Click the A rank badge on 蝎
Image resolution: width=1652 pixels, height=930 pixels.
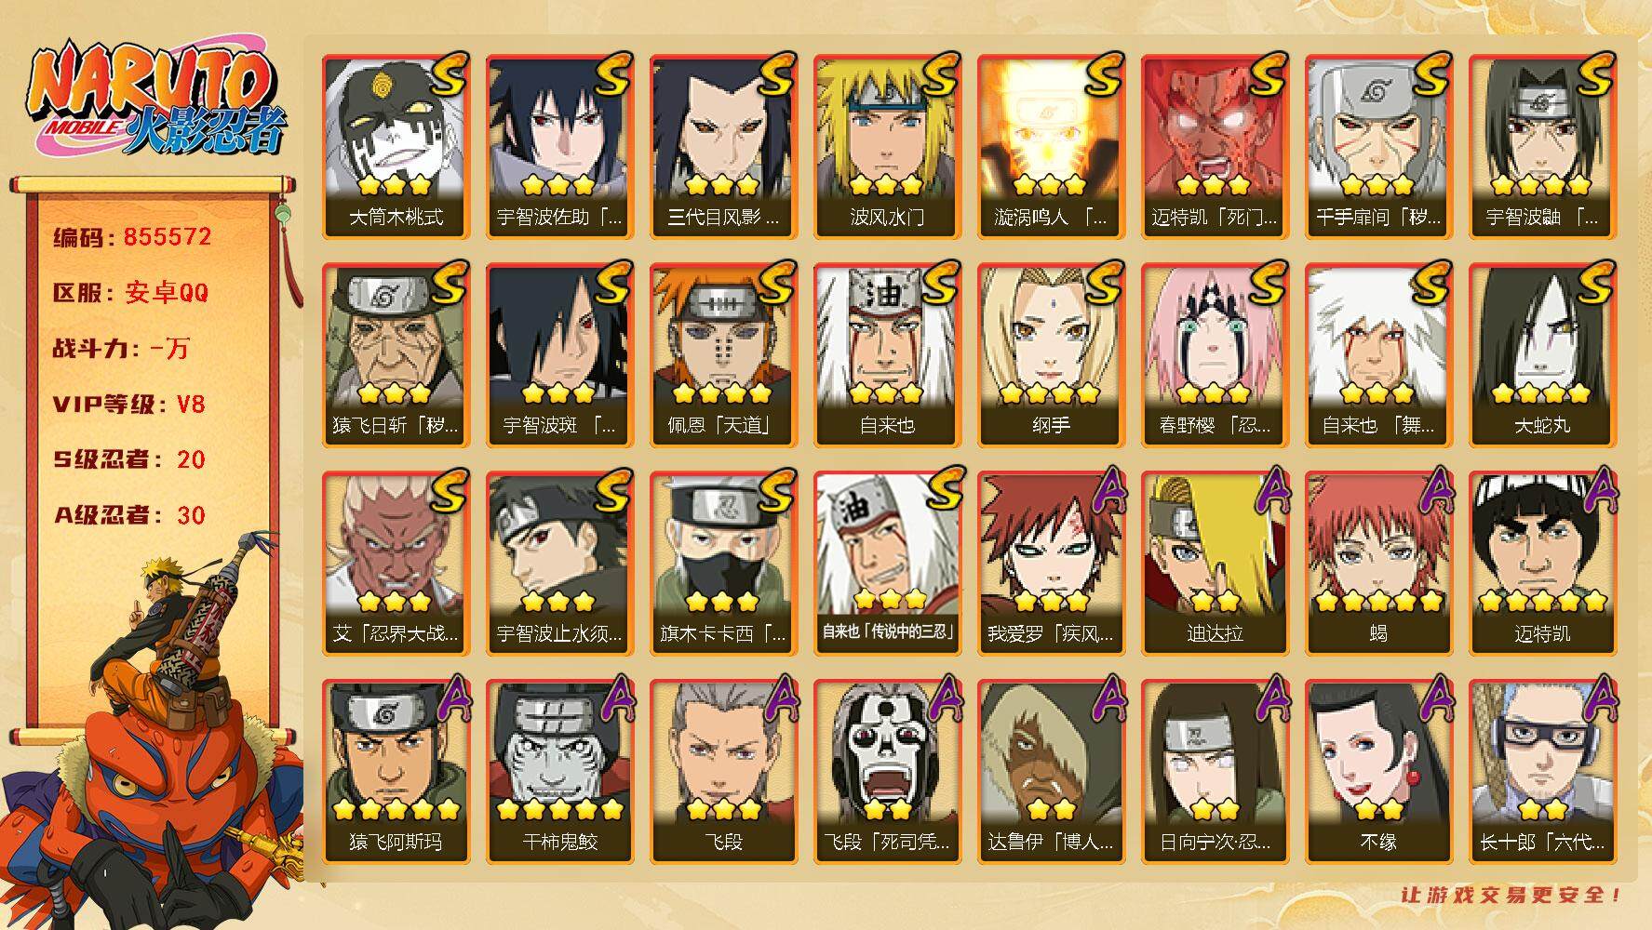coord(1430,491)
